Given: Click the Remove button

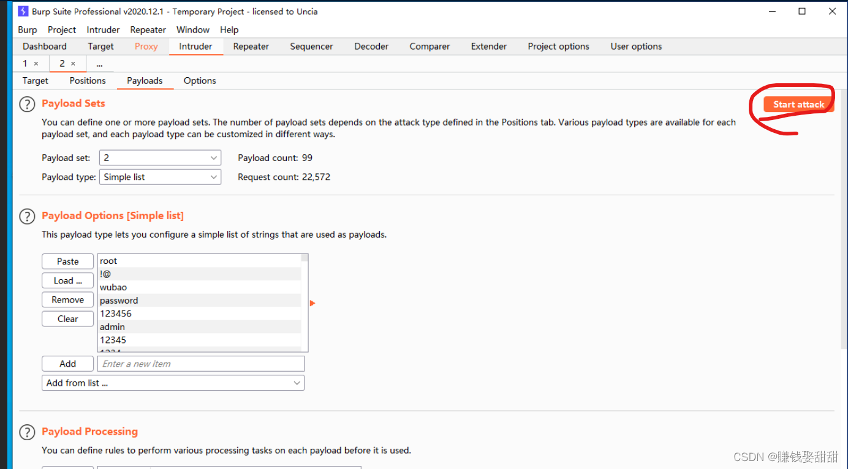Looking at the screenshot, I should pyautogui.click(x=67, y=300).
